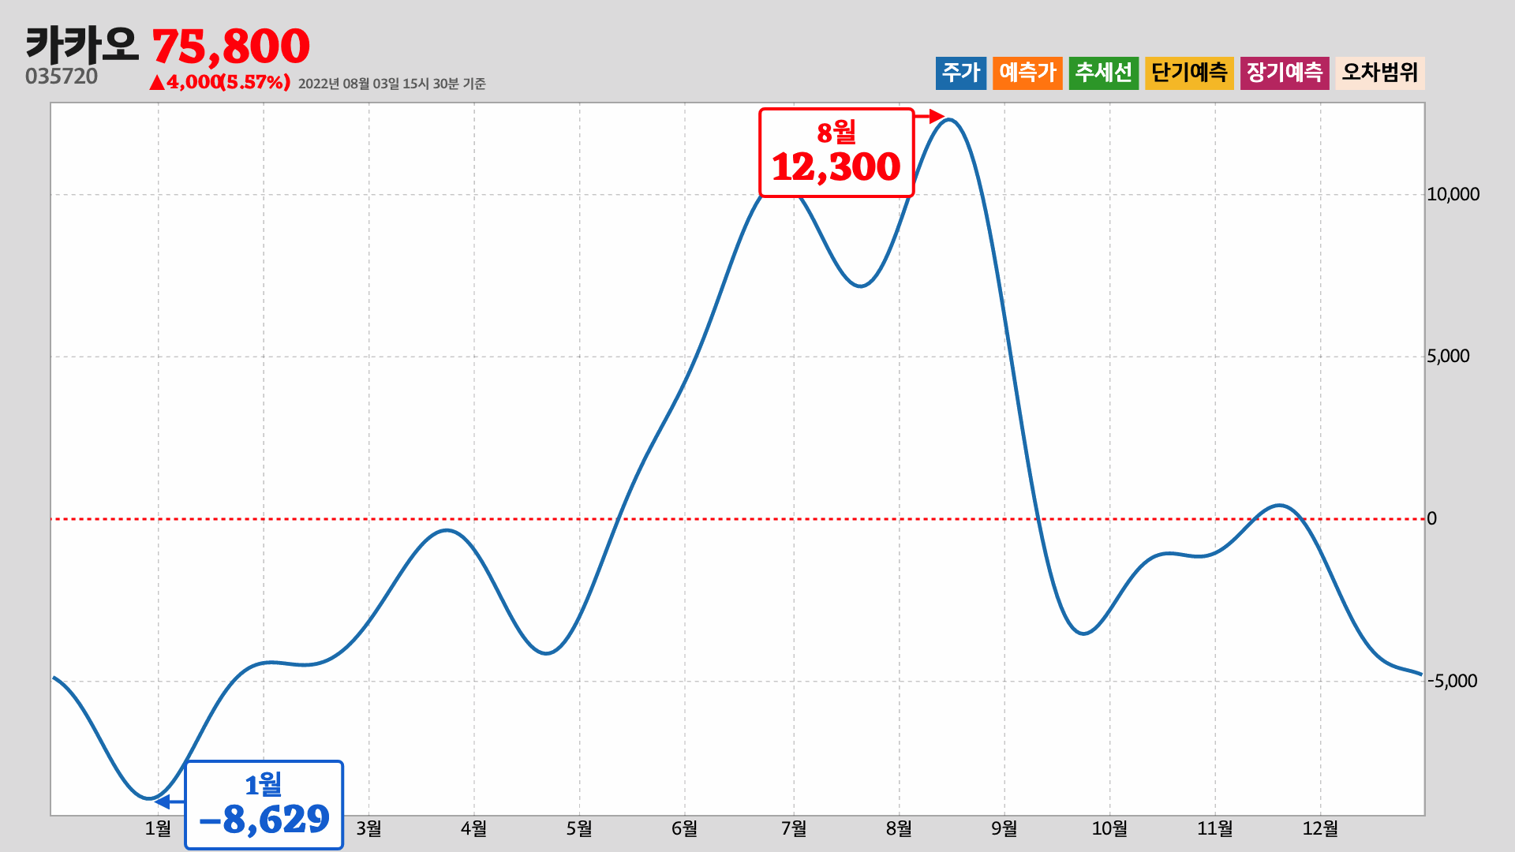Click the 4월 x-axis label
The height and width of the screenshot is (852, 1515).
(473, 828)
